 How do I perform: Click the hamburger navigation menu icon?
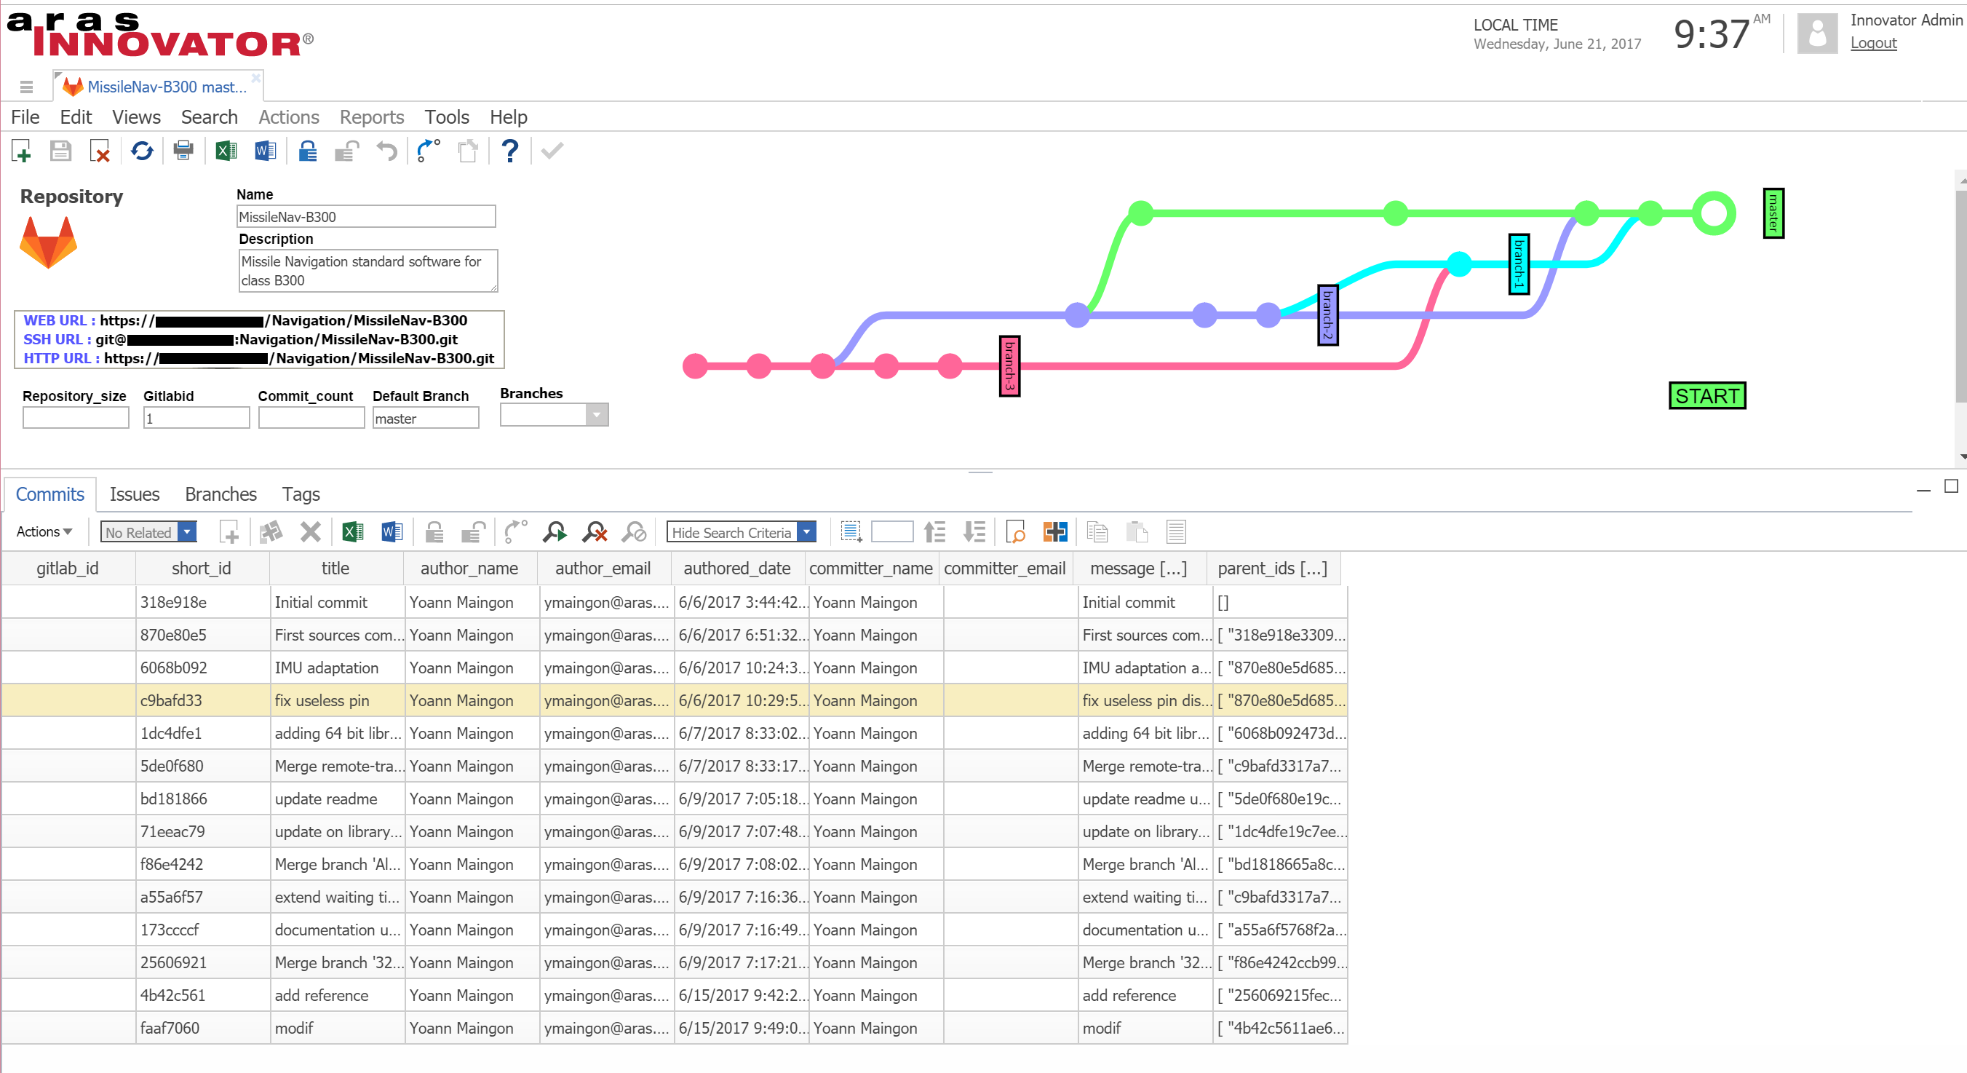[x=27, y=87]
